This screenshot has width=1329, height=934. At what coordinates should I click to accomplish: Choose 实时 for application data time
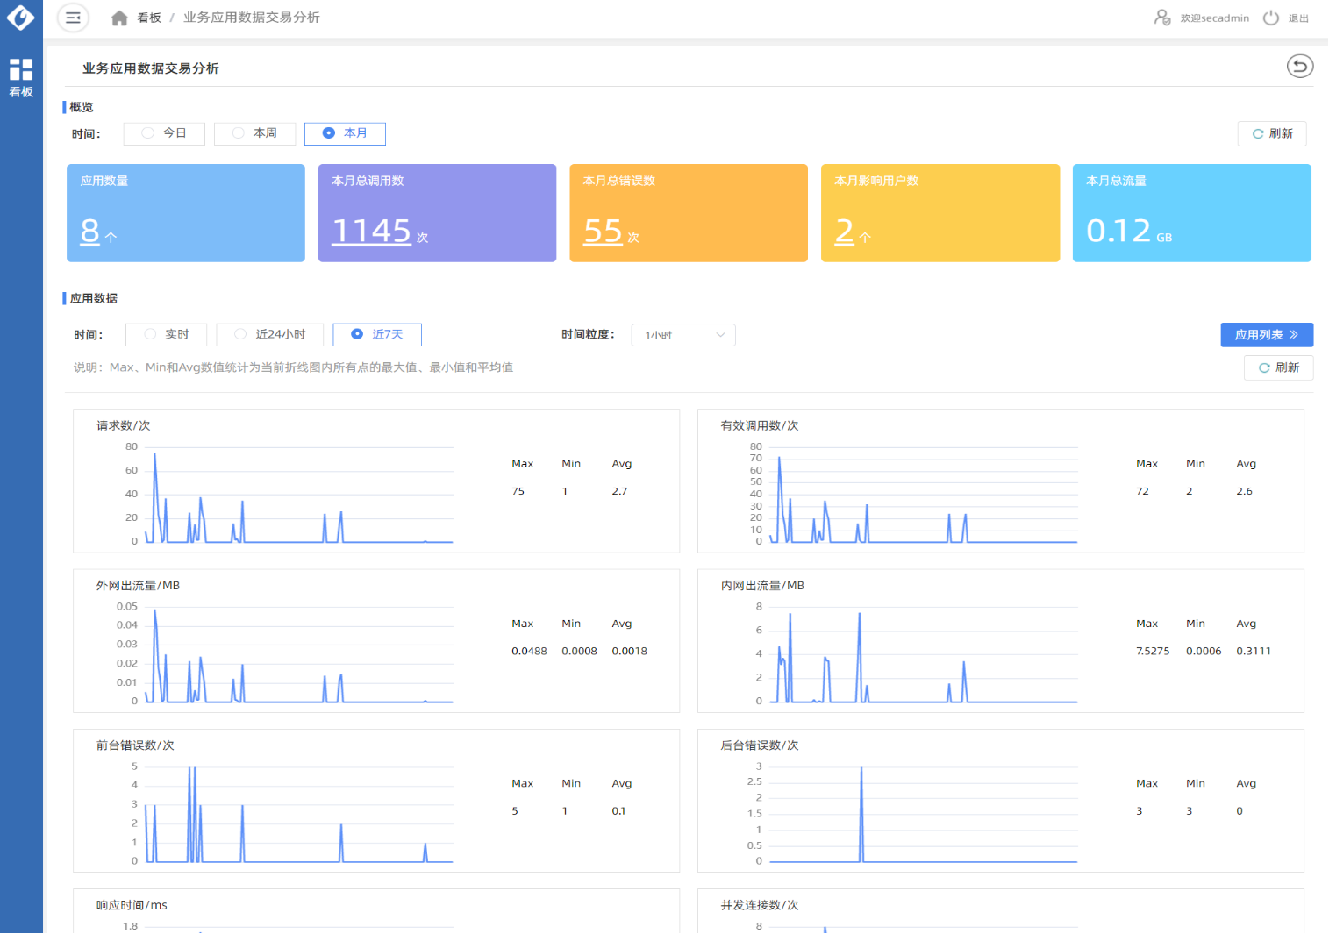coord(167,335)
